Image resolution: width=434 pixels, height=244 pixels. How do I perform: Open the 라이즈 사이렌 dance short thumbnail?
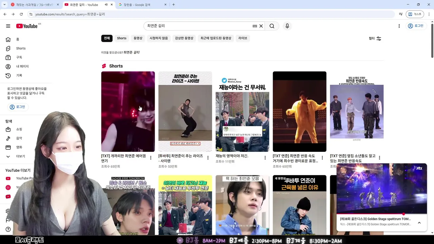tap(185, 111)
